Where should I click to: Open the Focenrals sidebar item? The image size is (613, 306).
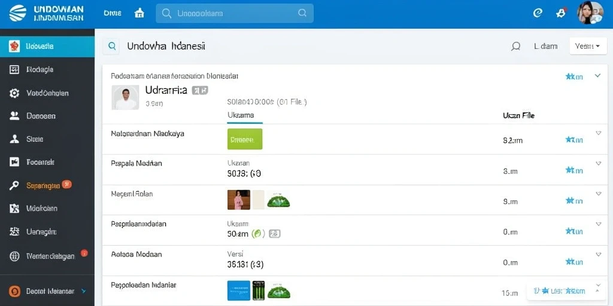47,162
